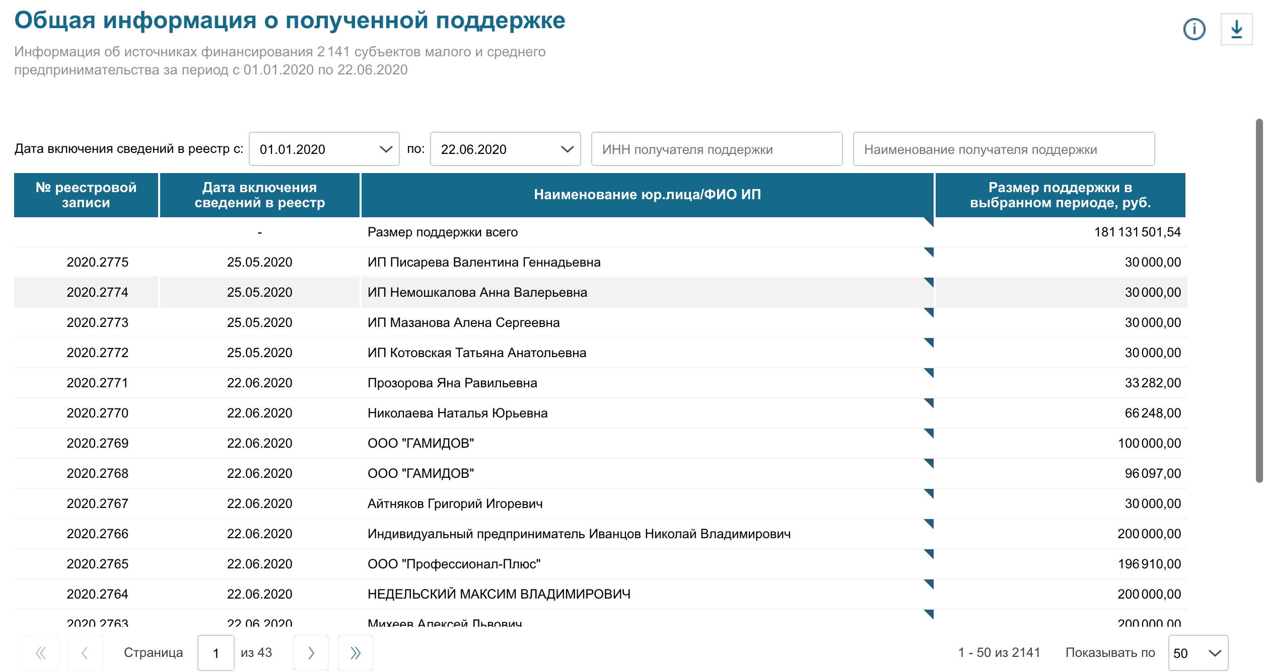Click Прозорова Яна Равильевна name
Image resolution: width=1265 pixels, height=672 pixels.
point(452,383)
